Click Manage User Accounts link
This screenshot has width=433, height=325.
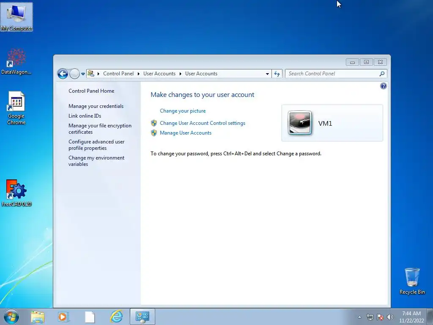[186, 133]
